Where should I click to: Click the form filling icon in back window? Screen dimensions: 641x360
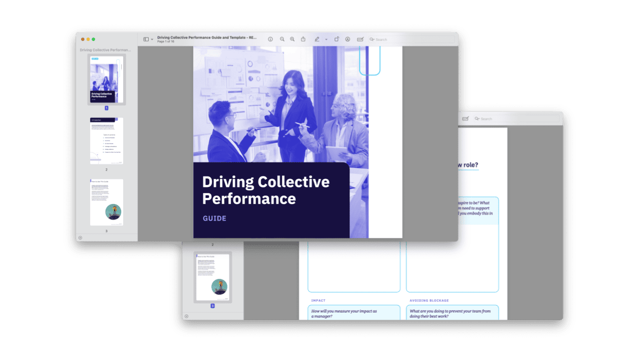point(465,118)
